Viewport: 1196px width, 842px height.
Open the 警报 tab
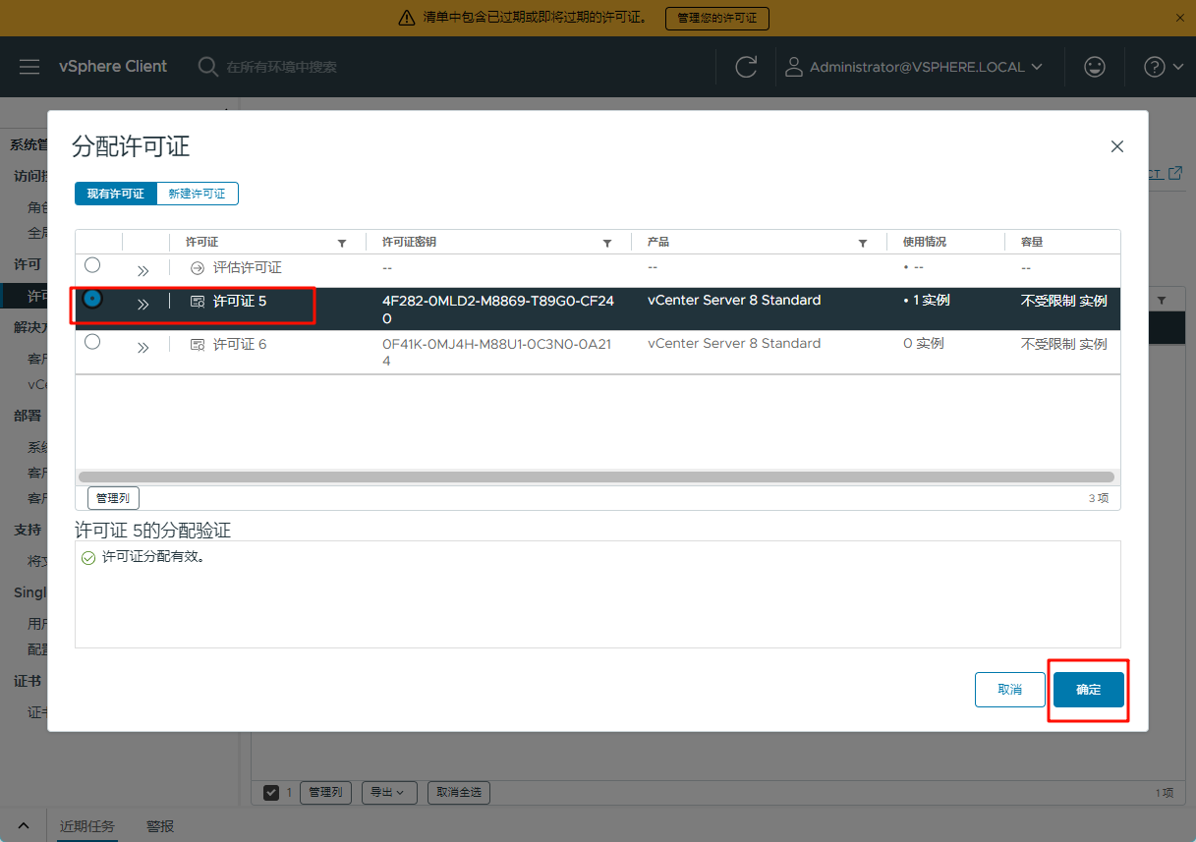[160, 825]
